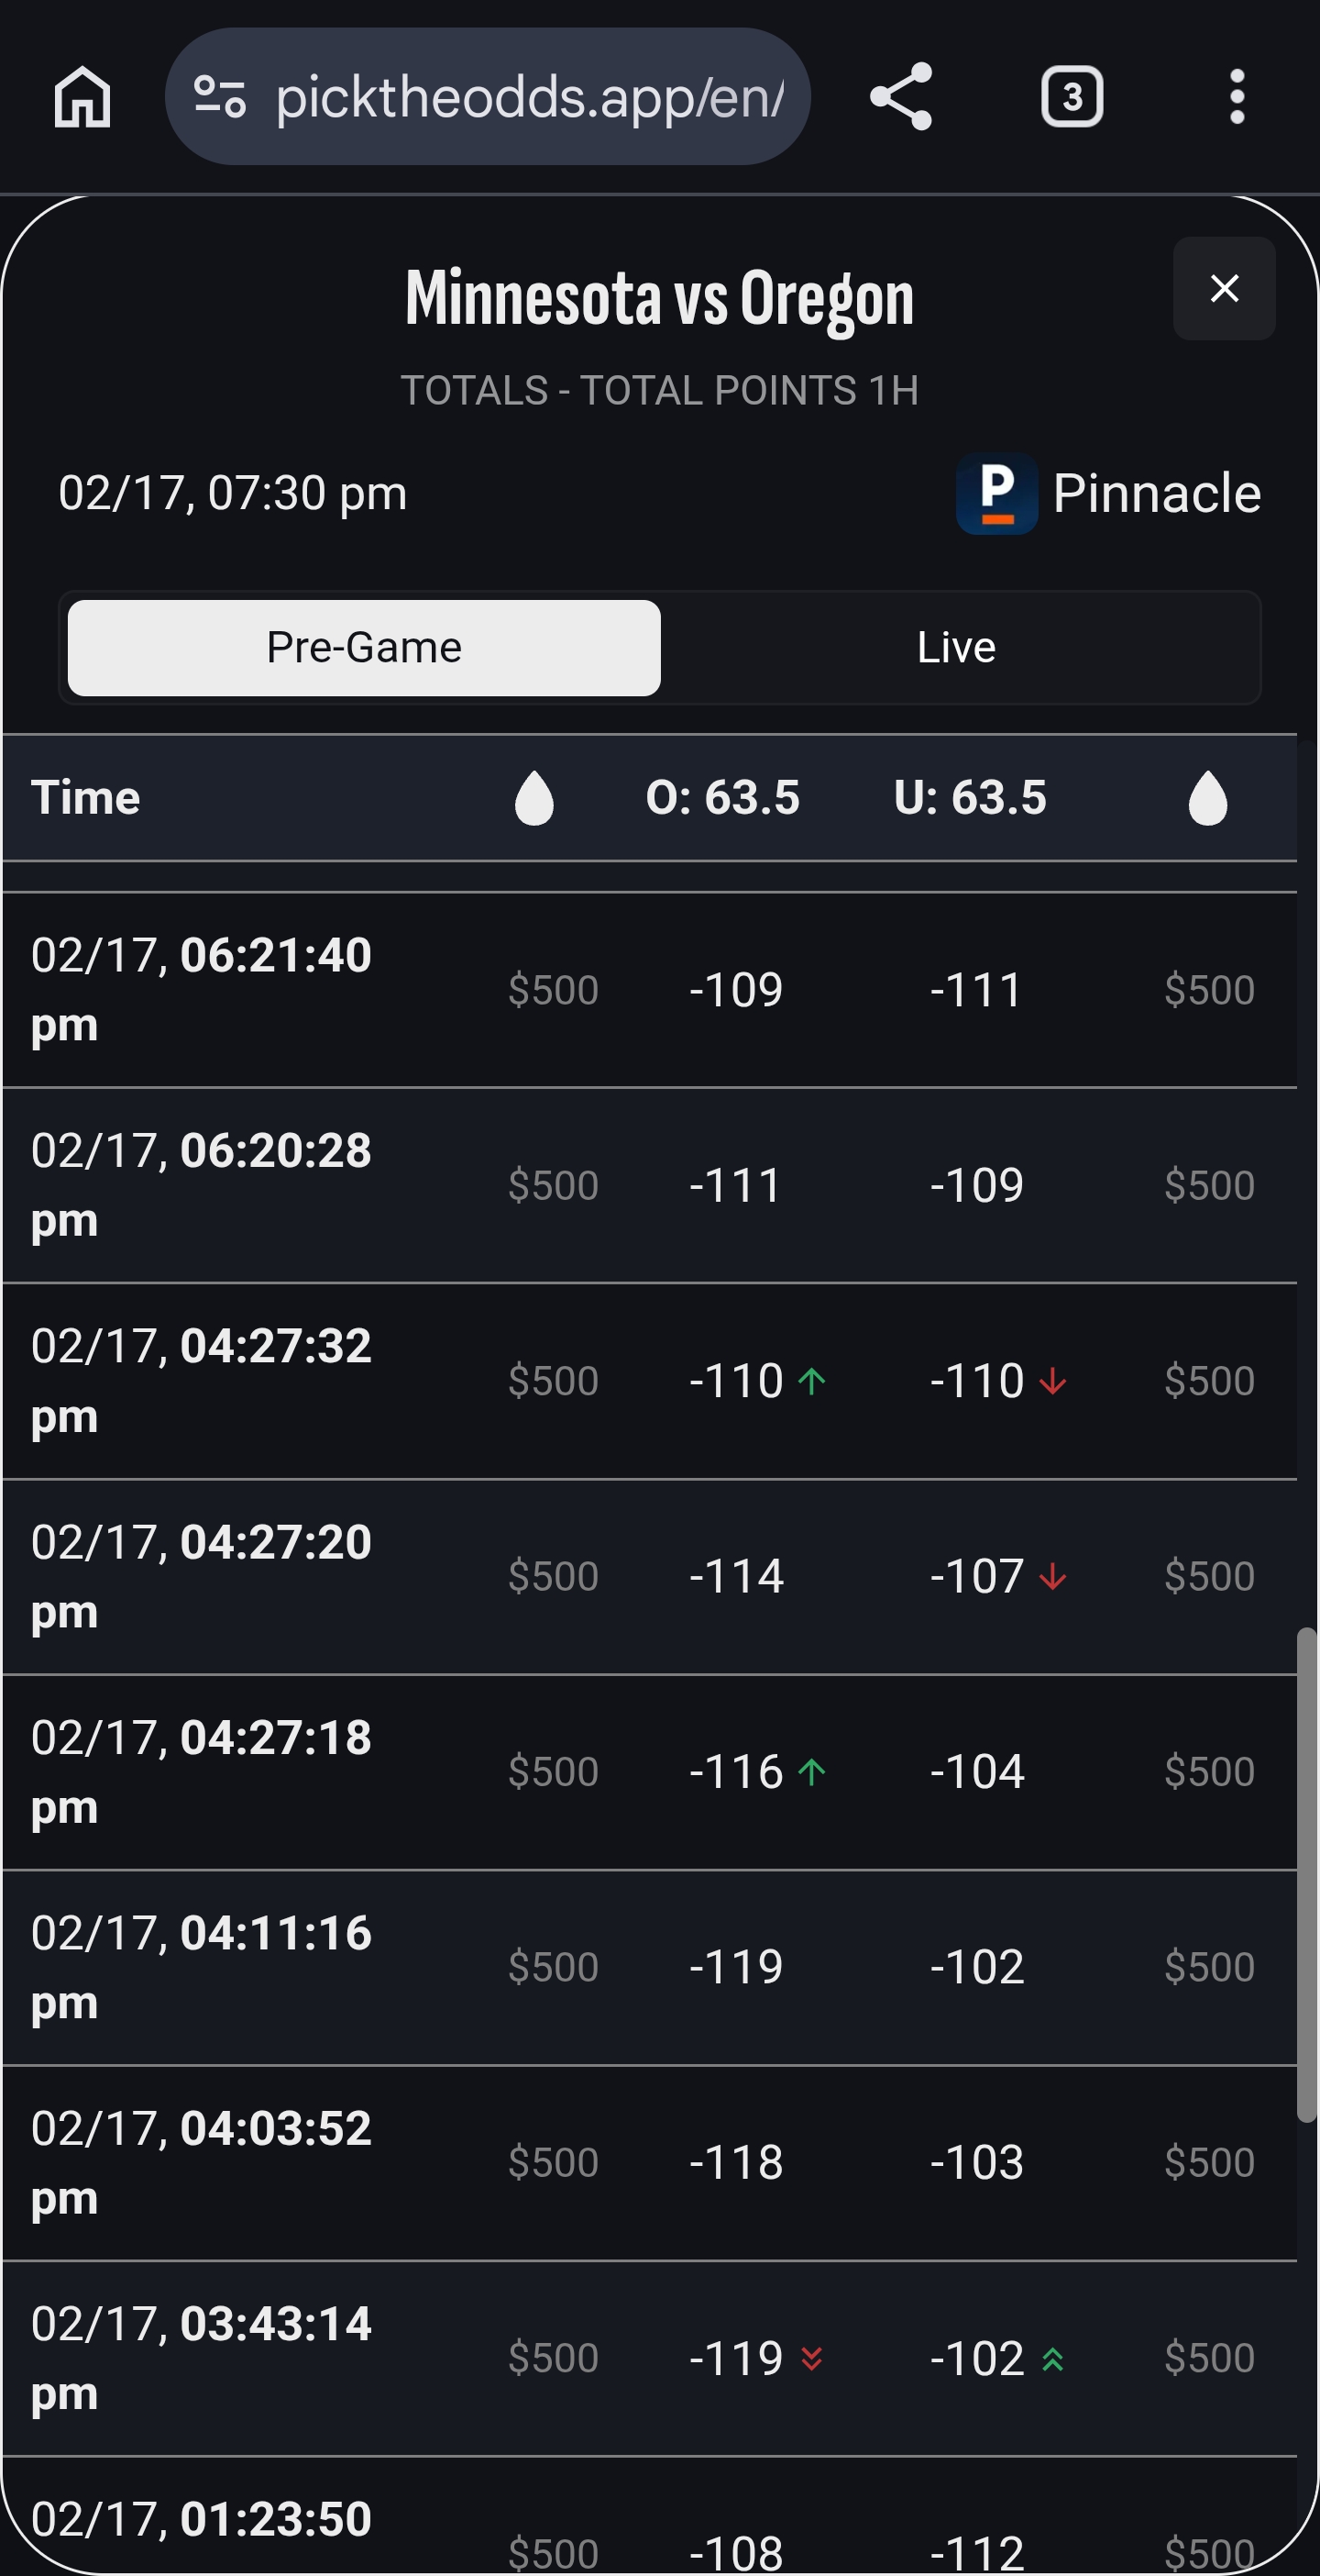Viewport: 1320px width, 2576px height.
Task: Tap the browser home icon
Action: tap(82, 97)
